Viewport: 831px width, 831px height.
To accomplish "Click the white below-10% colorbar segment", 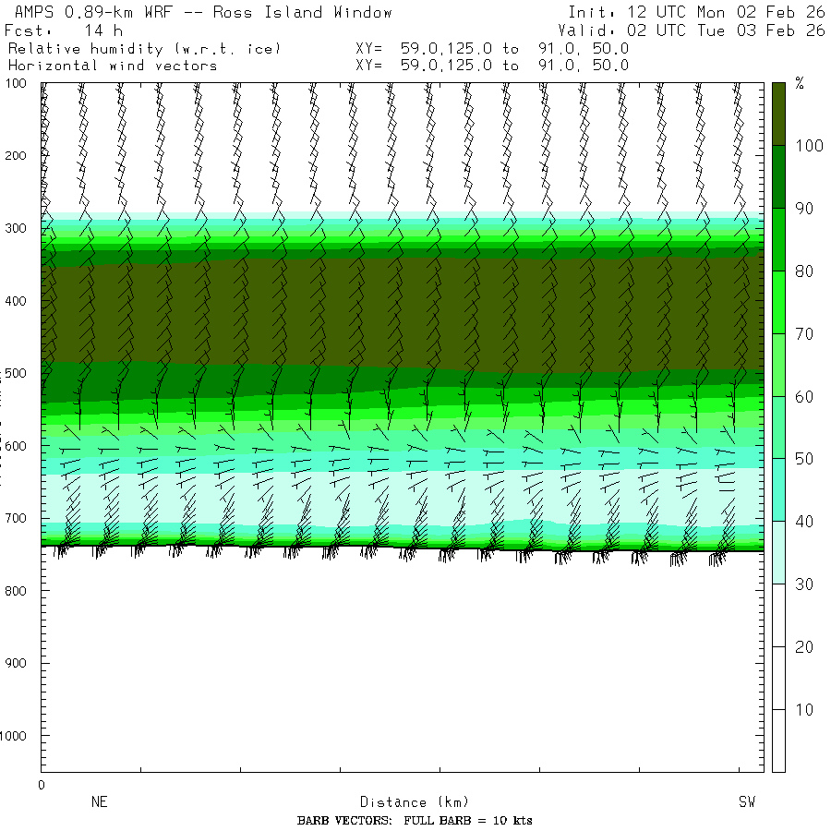I will [778, 741].
